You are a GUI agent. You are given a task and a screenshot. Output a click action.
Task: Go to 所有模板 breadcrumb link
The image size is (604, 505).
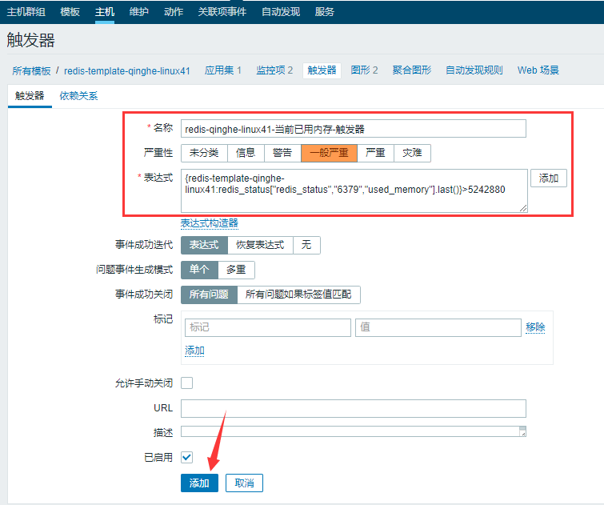(31, 70)
